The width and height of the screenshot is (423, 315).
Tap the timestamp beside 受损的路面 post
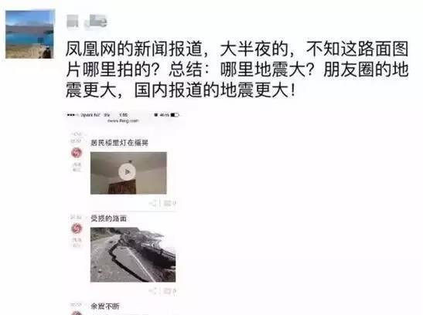click(x=76, y=217)
